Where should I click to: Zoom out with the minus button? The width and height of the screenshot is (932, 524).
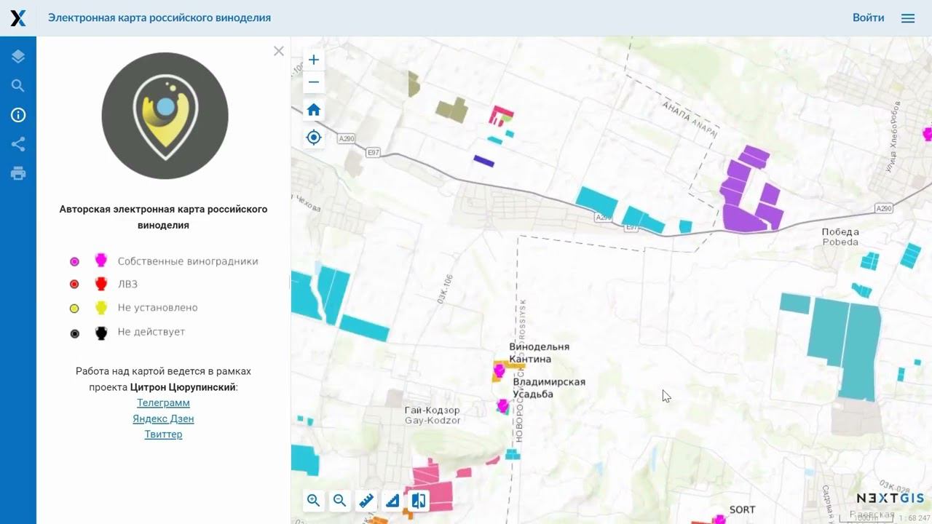click(314, 82)
